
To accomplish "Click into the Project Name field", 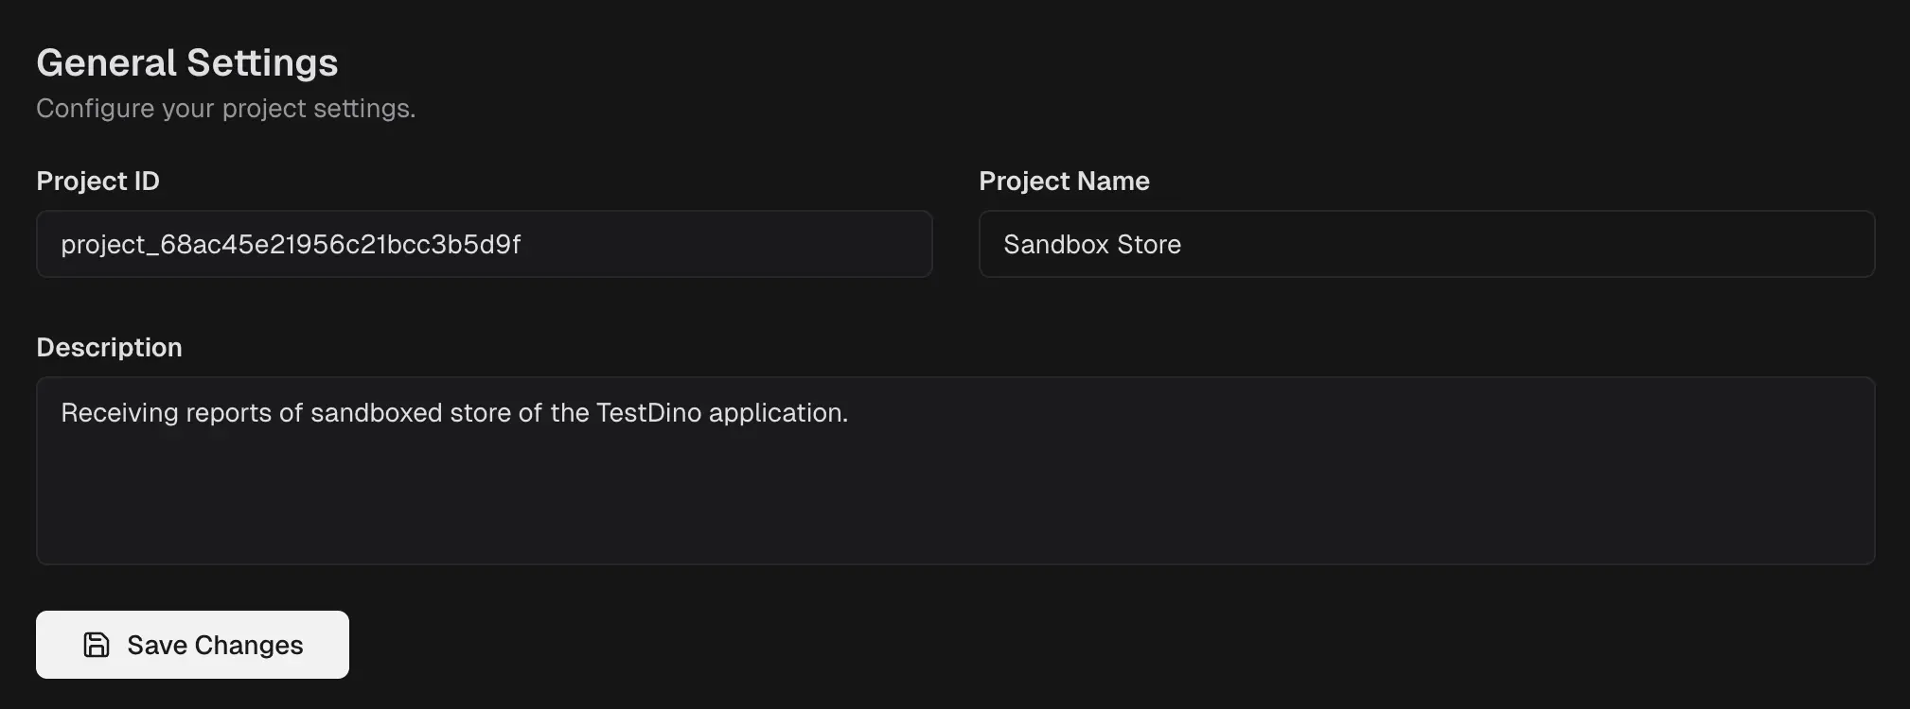I will [1514, 244].
